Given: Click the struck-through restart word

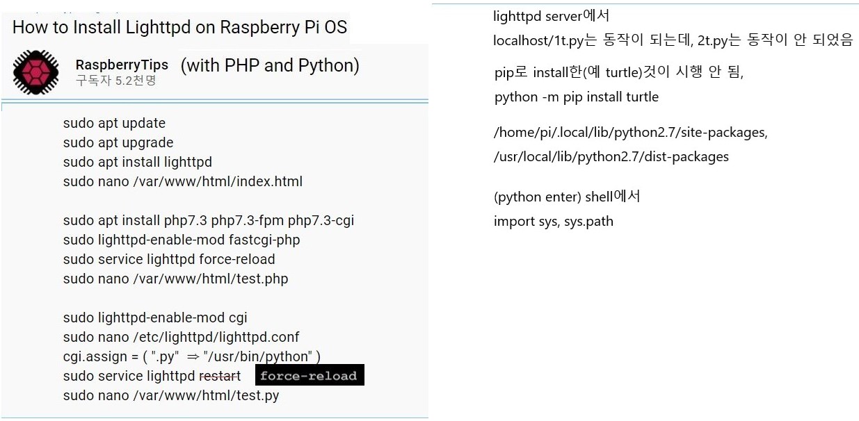Looking at the screenshot, I should click(x=220, y=376).
